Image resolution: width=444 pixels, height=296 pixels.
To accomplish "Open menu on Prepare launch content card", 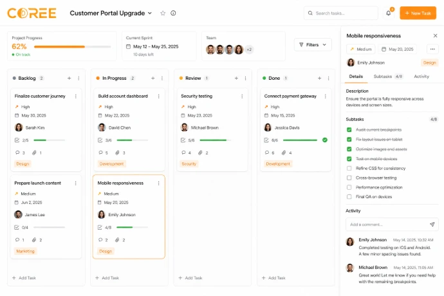I will [x=75, y=183].
